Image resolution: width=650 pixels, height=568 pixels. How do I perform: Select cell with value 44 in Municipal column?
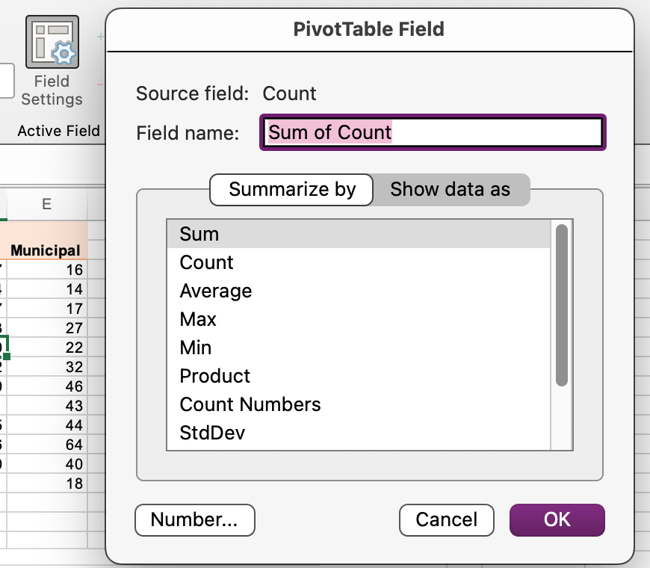coord(47,425)
